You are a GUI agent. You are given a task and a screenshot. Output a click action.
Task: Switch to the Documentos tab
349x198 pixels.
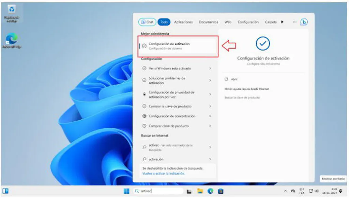pyautogui.click(x=208, y=22)
